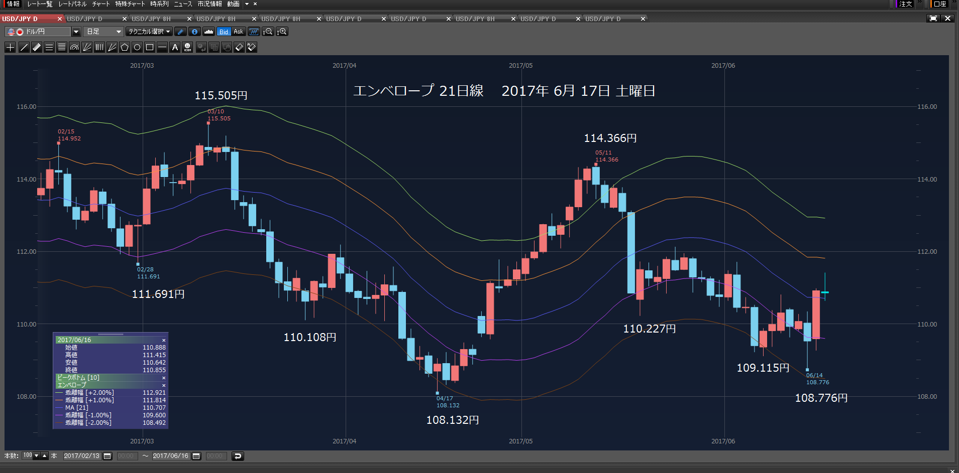This screenshot has height=473, width=959.
Task: Select the crosshair cursor tool
Action: tap(10, 47)
